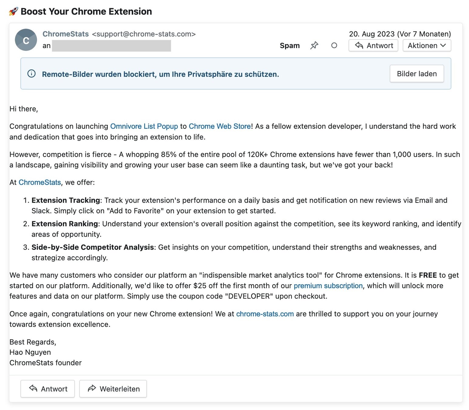Open the premium subscription link

pyautogui.click(x=328, y=286)
